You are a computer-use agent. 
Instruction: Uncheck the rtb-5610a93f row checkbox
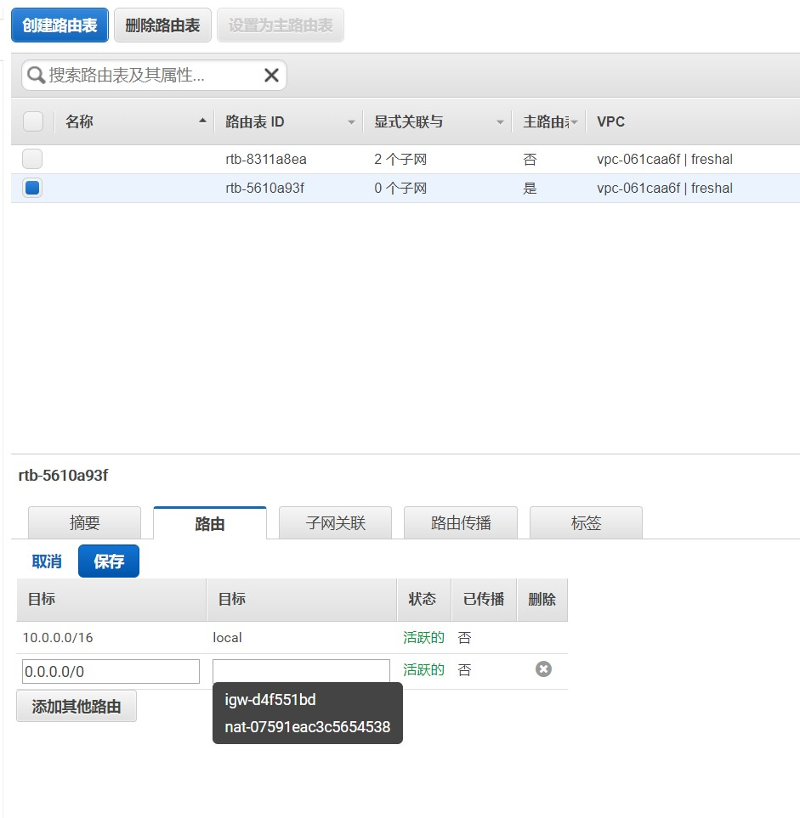(x=32, y=188)
